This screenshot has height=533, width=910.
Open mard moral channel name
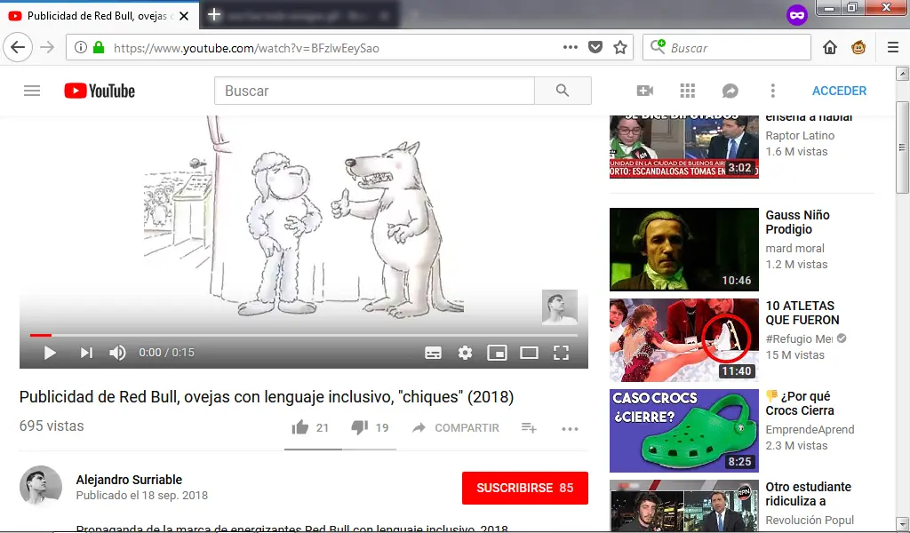[x=794, y=248]
